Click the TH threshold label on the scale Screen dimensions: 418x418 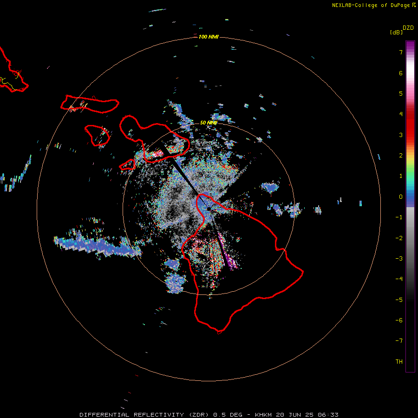pos(399,362)
